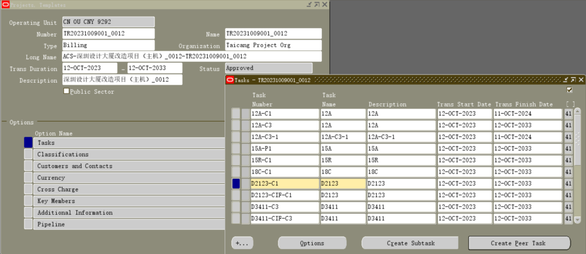Click the flexfield button 41 on the D3411-CIF-C3 row
Screen dimensions: 586x254
click(569, 219)
